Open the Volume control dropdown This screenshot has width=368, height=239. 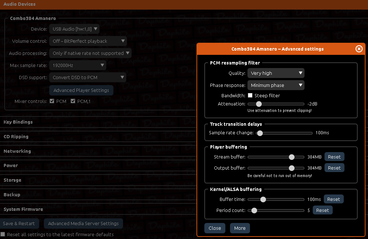coord(88,41)
